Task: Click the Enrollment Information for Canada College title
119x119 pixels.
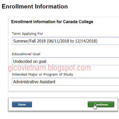Action: point(52,22)
